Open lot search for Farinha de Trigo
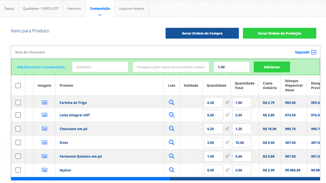The width and height of the screenshot is (326, 183). pyautogui.click(x=172, y=103)
